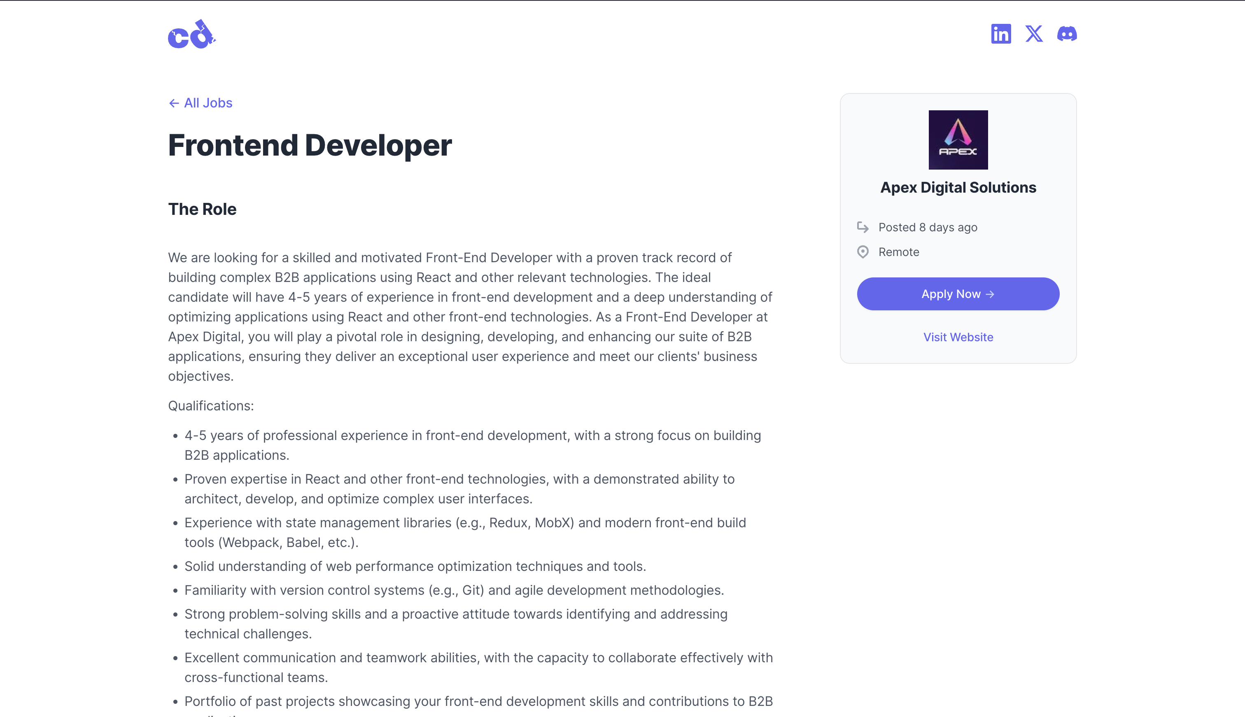1245x717 pixels.
Task: Open the Discord social icon
Action: coord(1067,34)
